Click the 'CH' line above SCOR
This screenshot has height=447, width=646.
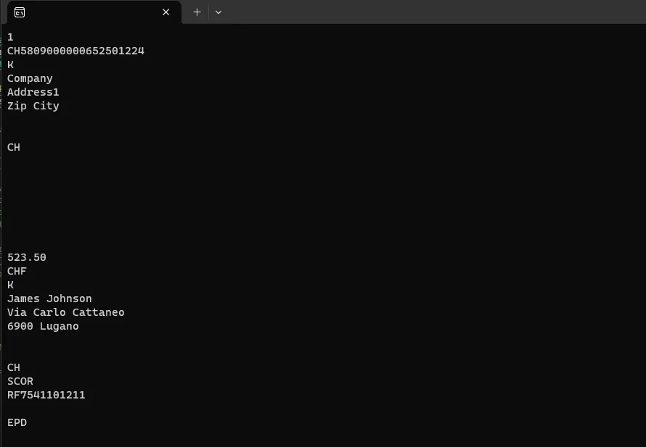(x=14, y=367)
